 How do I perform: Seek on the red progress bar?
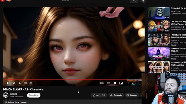(73, 80)
